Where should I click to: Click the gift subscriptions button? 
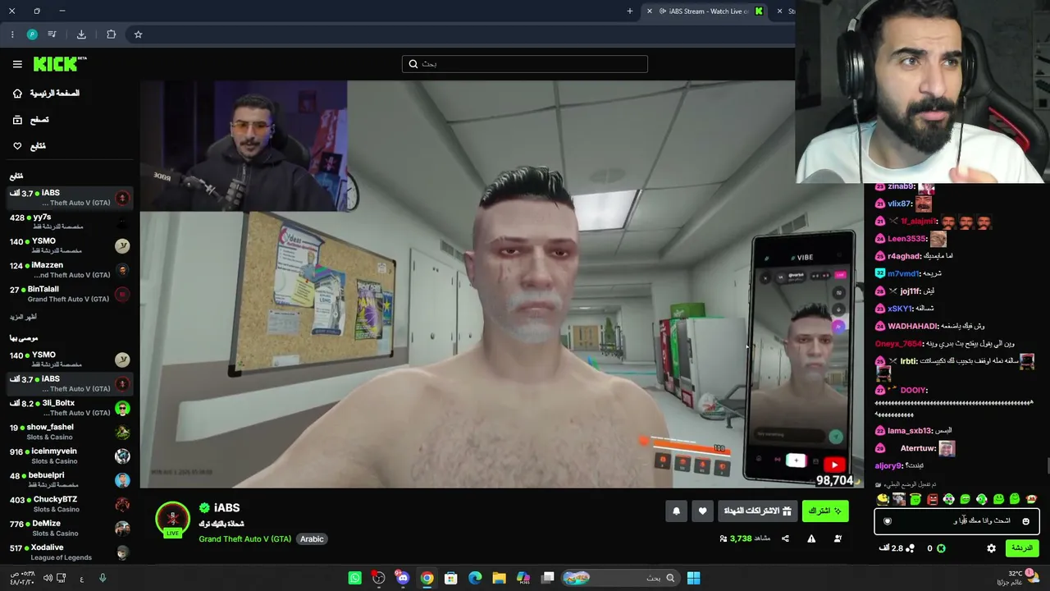(x=758, y=511)
